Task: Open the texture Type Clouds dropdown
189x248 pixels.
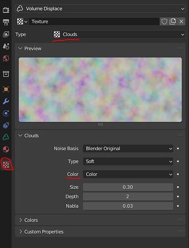Action: [119, 34]
